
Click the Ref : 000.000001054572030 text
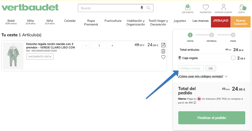point(42,51)
